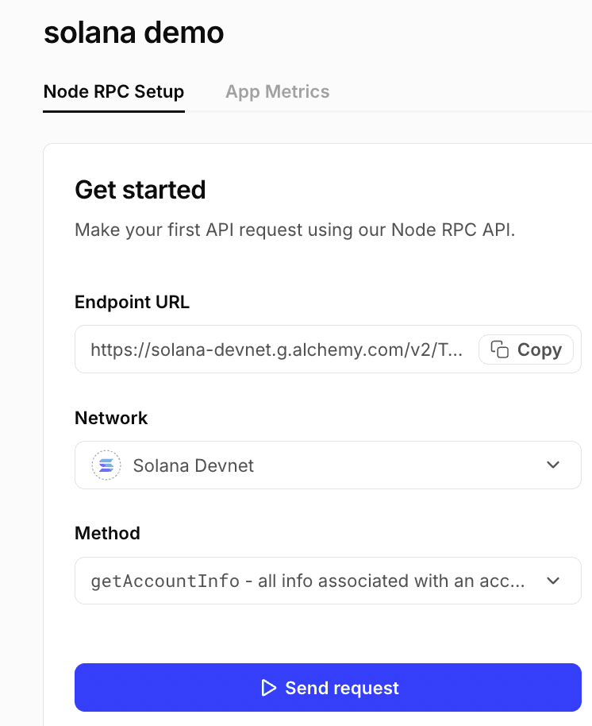Click the chevron icon on the Network dropdown
592x726 pixels.
[553, 465]
